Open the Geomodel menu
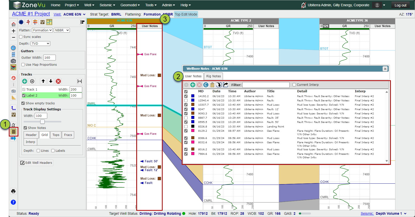Viewport: 415px width, 217px height. [130, 5]
